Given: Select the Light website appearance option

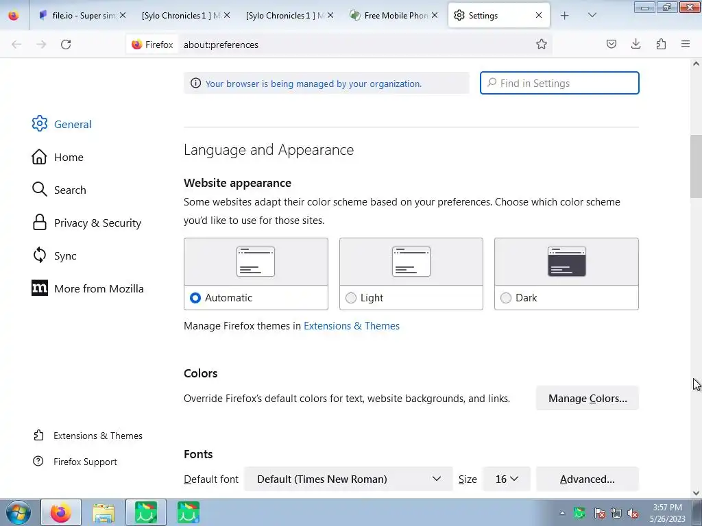Looking at the screenshot, I should pyautogui.click(x=351, y=298).
